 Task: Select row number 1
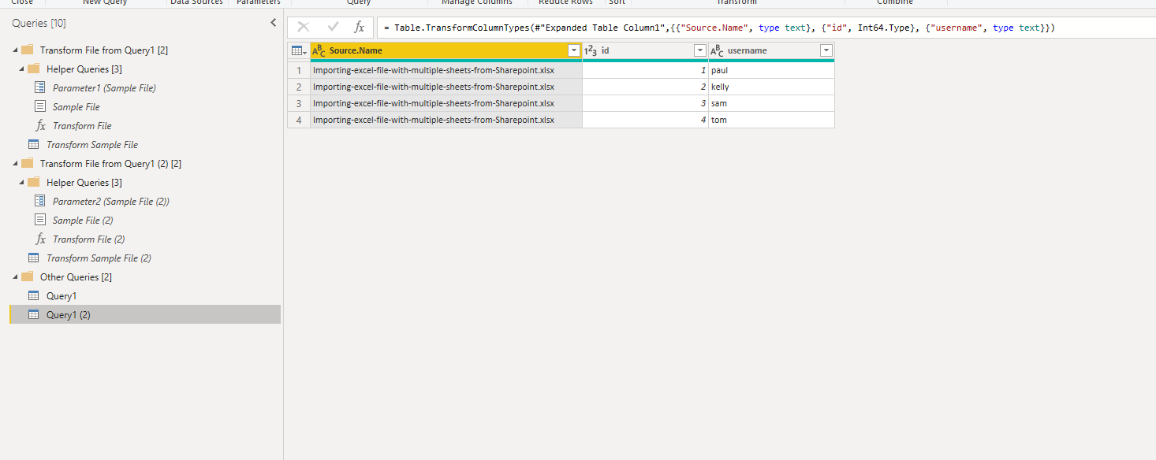[299, 70]
